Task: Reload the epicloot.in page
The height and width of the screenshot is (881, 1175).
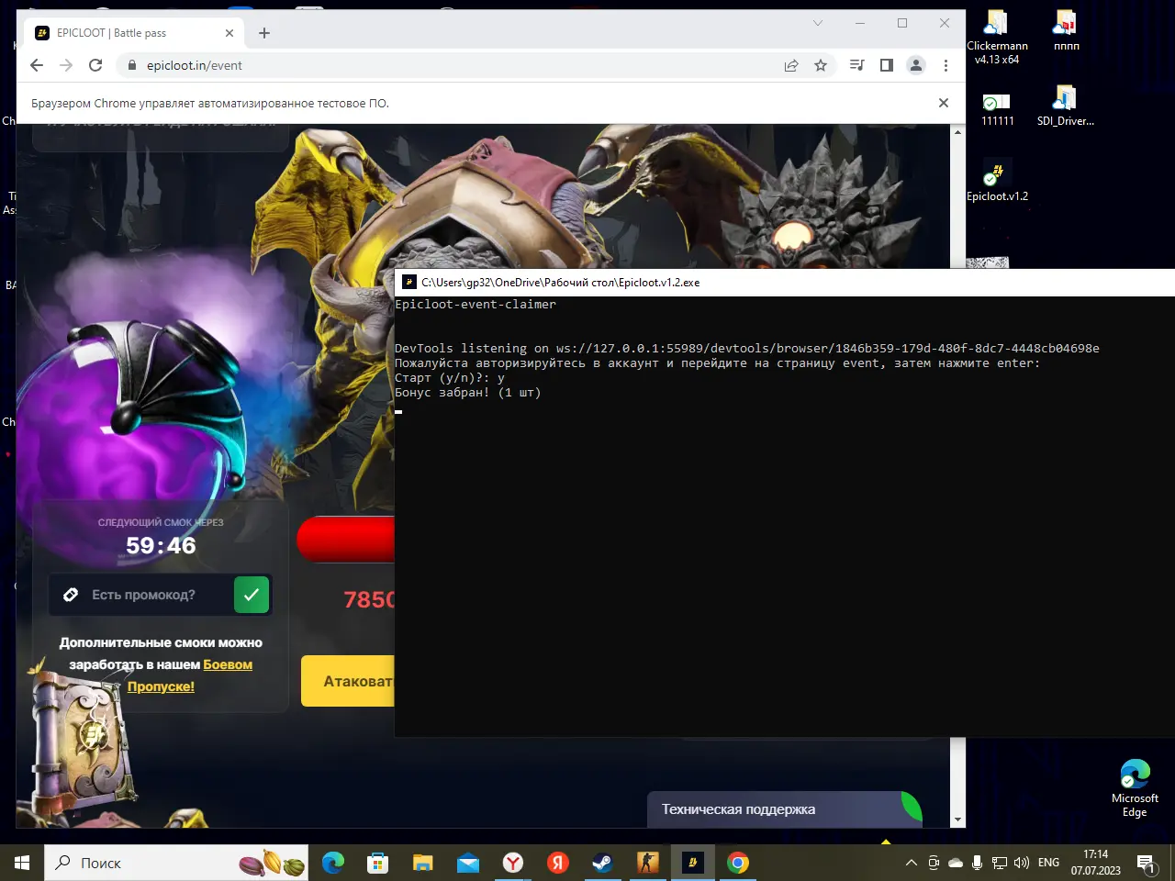Action: pyautogui.click(x=95, y=65)
